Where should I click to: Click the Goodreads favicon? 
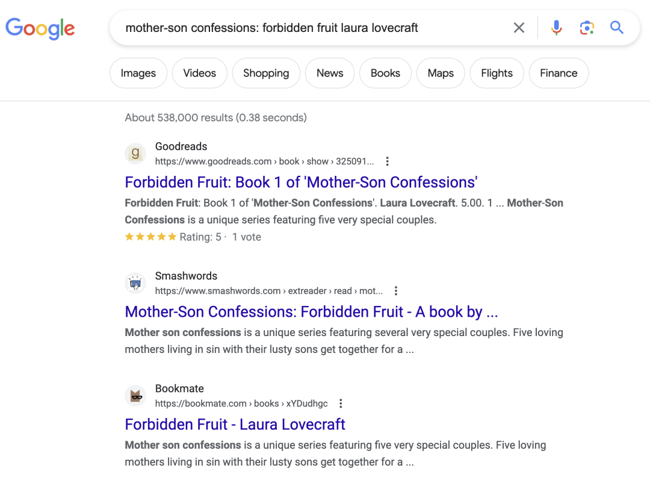point(135,154)
